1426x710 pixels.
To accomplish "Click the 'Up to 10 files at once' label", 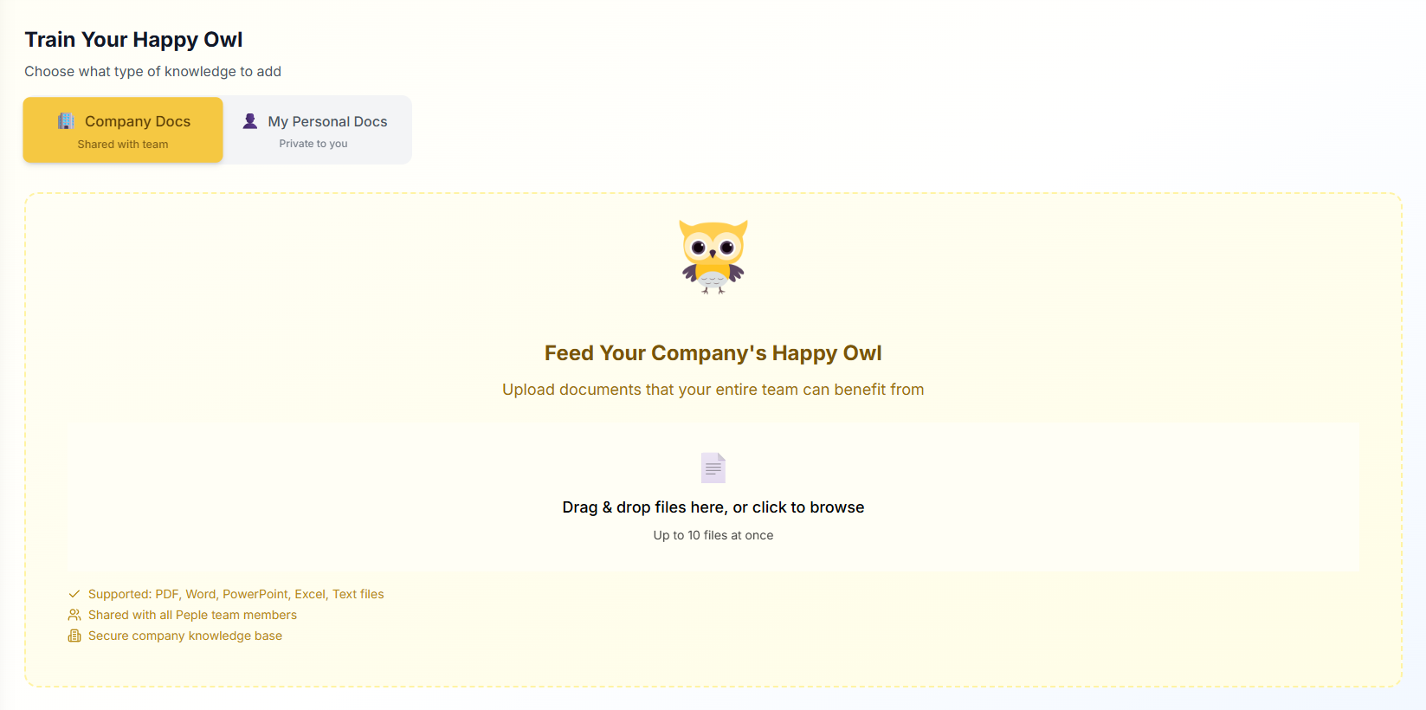I will [x=713, y=535].
